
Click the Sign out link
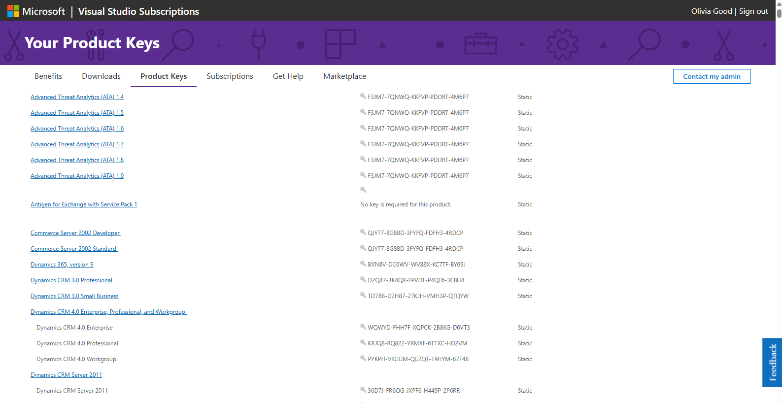point(753,11)
